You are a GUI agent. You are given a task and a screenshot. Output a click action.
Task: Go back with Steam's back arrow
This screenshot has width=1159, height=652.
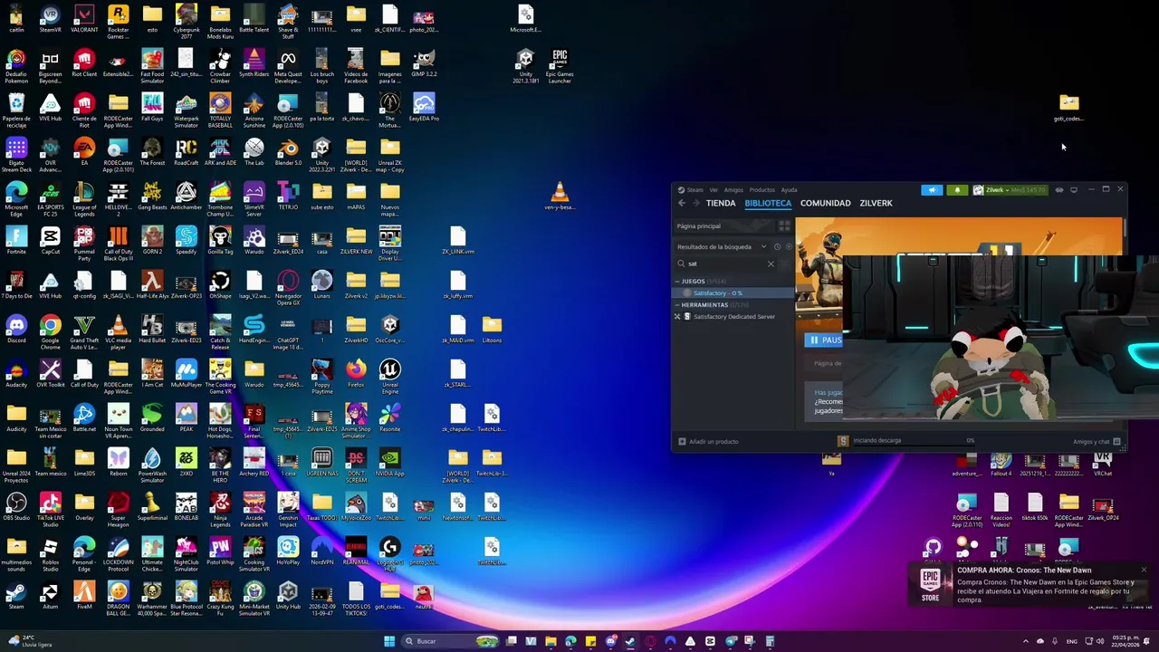click(x=682, y=204)
